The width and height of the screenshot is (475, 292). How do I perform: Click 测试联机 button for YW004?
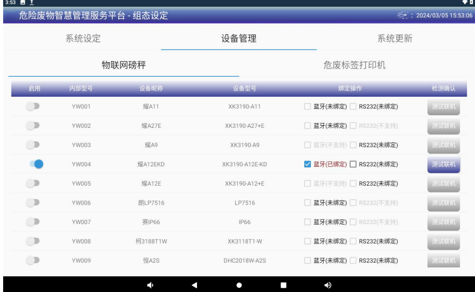(x=443, y=165)
